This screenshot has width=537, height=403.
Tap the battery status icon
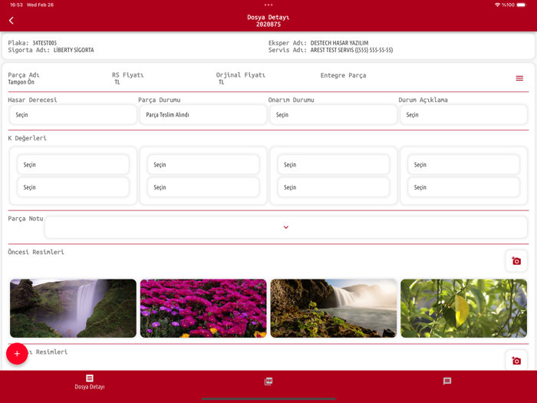521,5
